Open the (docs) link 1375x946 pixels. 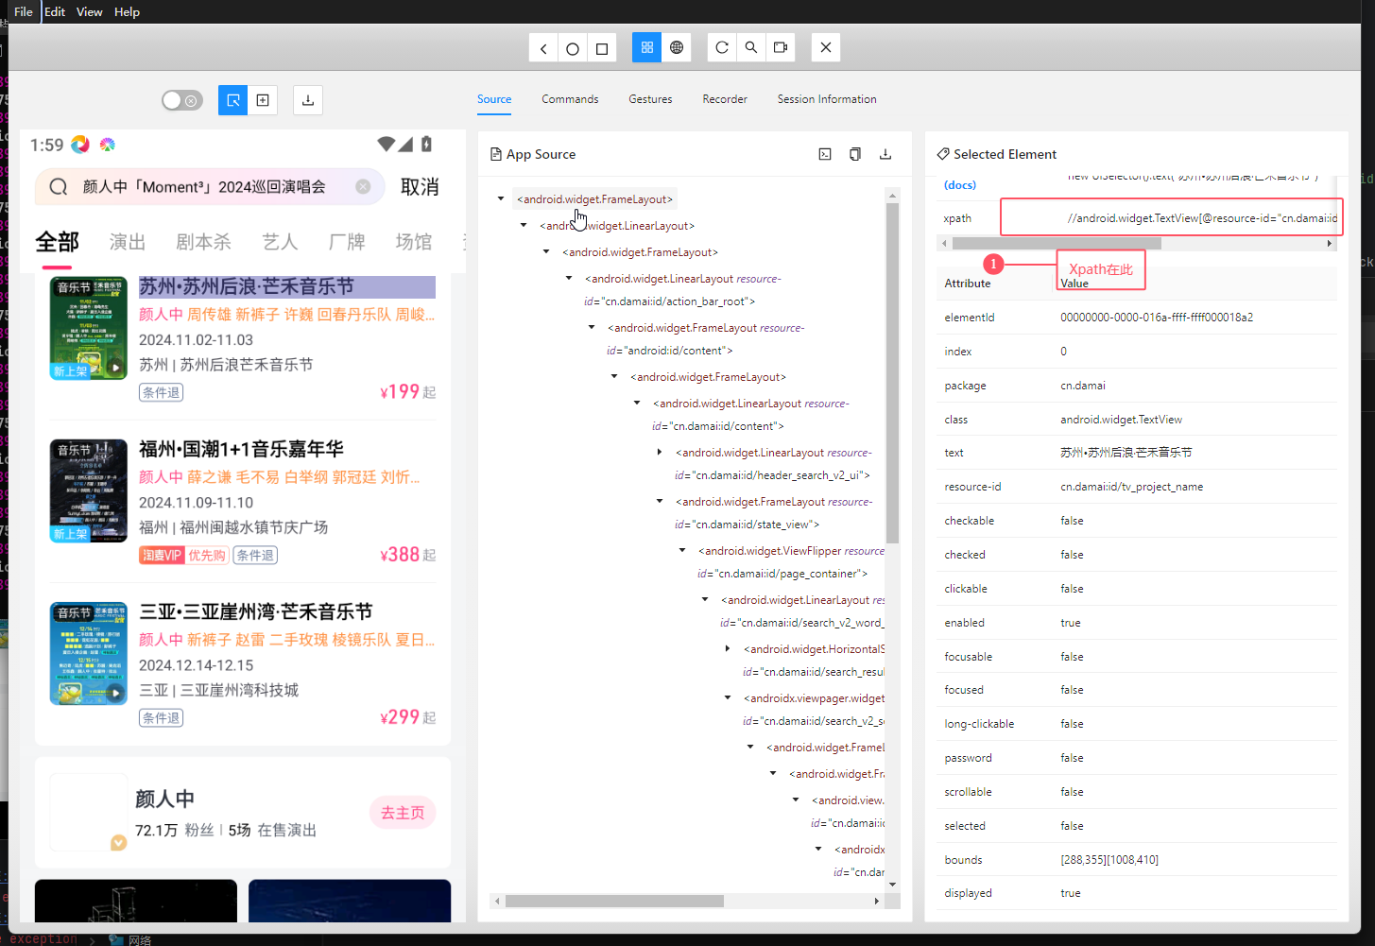pyautogui.click(x=960, y=184)
